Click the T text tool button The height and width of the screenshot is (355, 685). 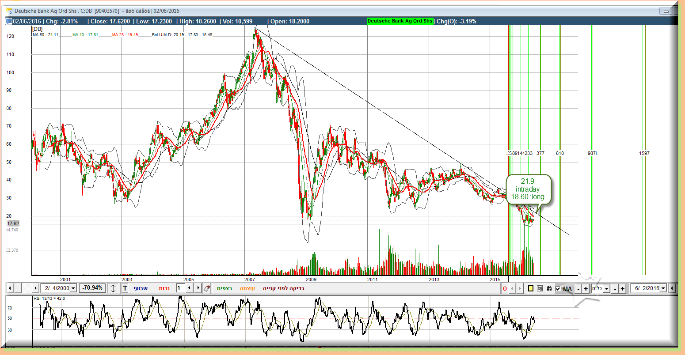click(x=124, y=288)
